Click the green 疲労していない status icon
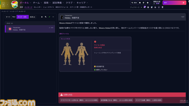The height and width of the screenshot is (106, 189). 95,70
